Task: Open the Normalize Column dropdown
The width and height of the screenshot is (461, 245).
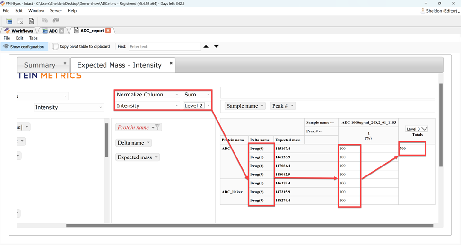Action: pyautogui.click(x=148, y=95)
